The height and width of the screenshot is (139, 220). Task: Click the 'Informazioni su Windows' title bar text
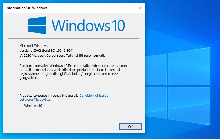[27, 8]
